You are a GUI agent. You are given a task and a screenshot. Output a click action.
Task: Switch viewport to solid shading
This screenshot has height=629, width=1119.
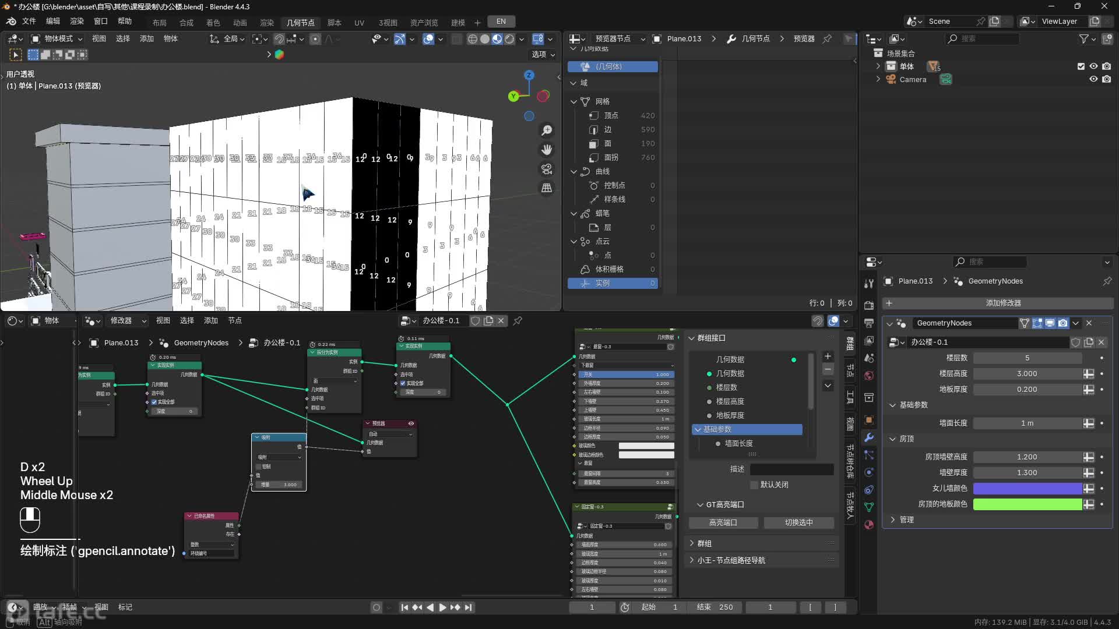[485, 39]
